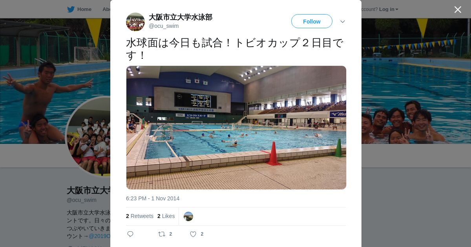Like the tweet with the heart icon

coord(193,234)
